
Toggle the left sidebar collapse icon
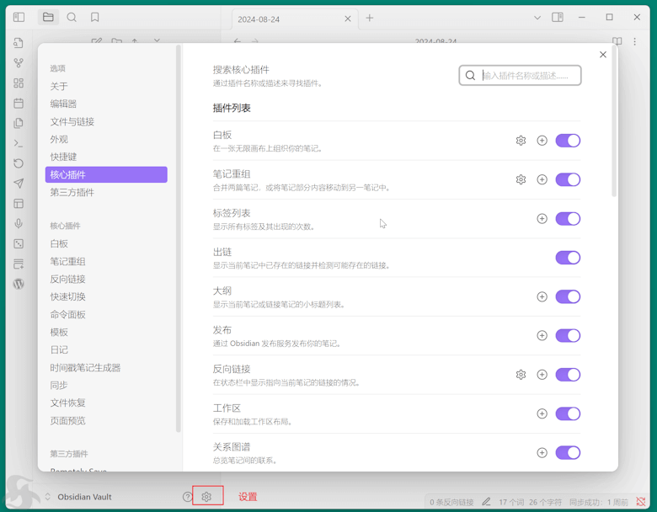tap(19, 17)
